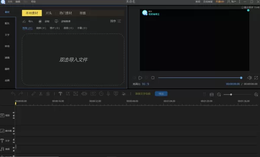
Task: Switch to the 片头 tab
Action: click(49, 13)
